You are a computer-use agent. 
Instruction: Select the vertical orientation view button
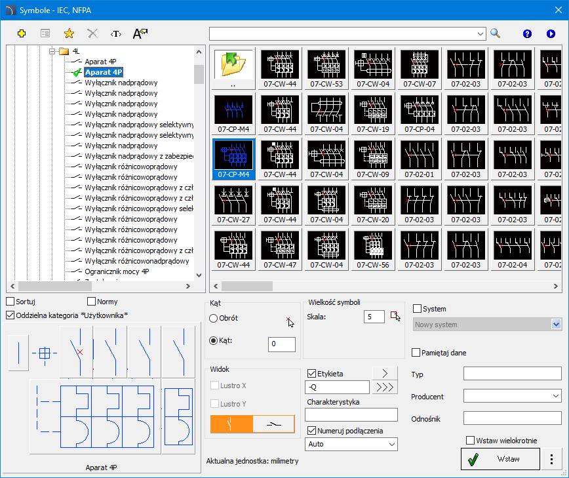231,424
